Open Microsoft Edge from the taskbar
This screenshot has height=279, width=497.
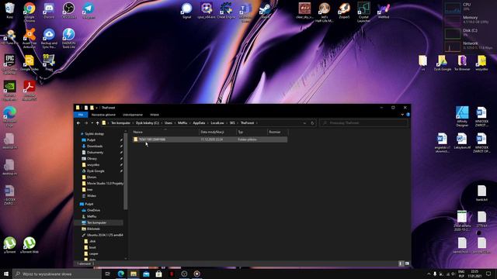(121, 274)
